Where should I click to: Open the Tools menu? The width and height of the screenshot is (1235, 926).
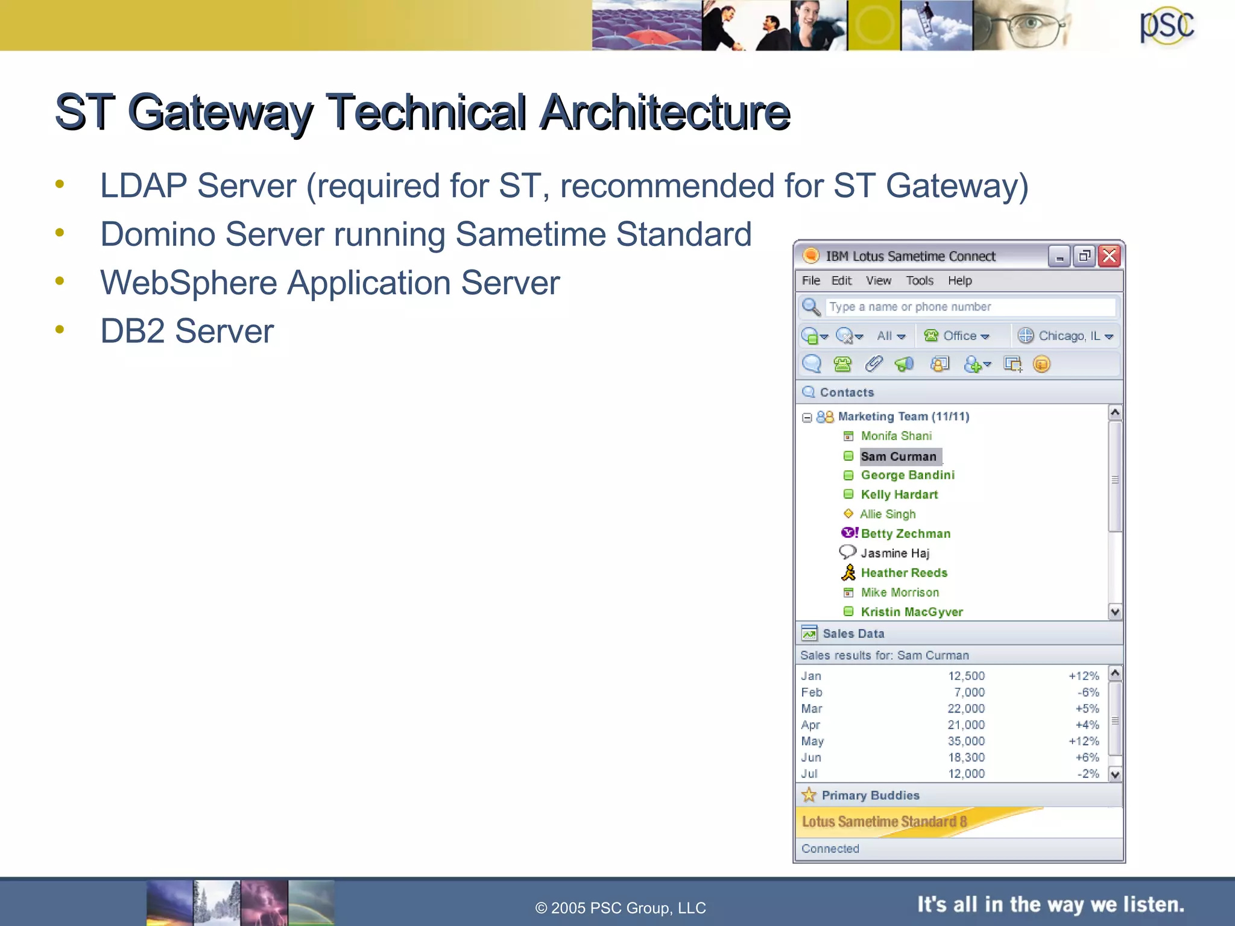click(x=920, y=280)
